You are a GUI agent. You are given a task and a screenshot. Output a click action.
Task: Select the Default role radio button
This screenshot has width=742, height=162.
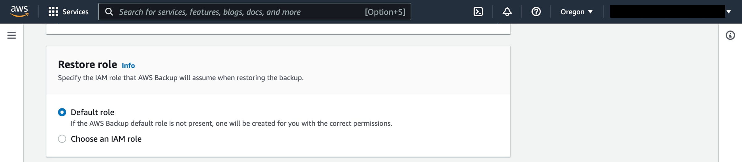pos(62,112)
